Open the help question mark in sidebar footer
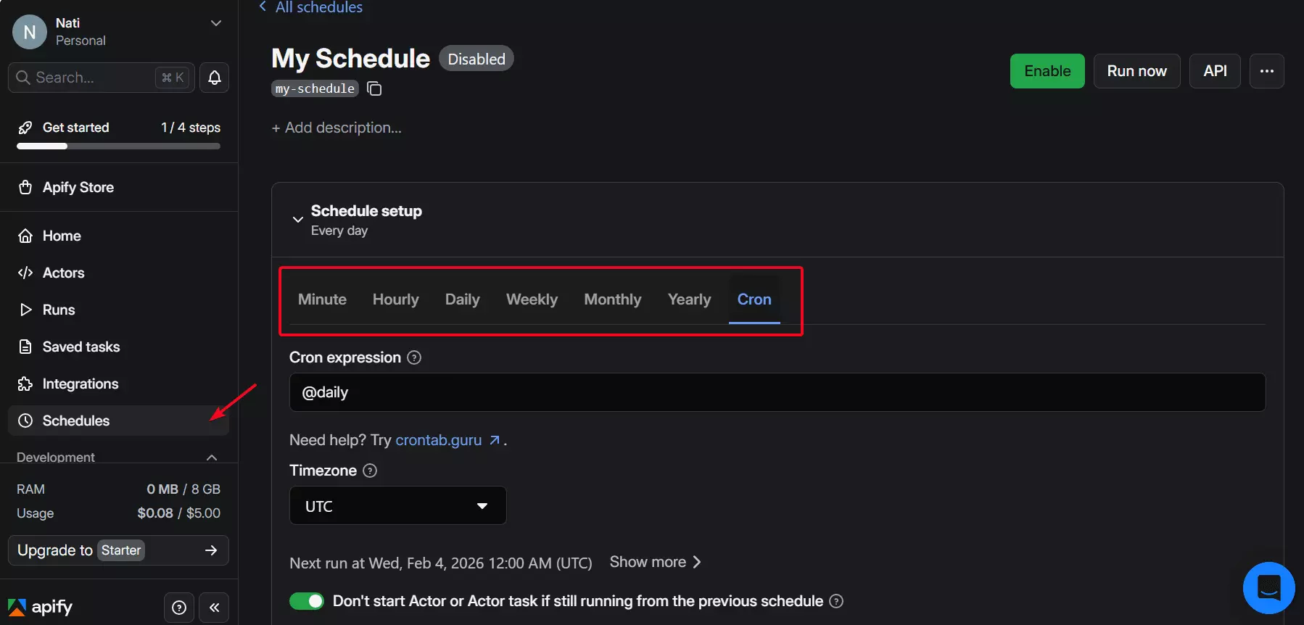The width and height of the screenshot is (1304, 625). coord(179,608)
